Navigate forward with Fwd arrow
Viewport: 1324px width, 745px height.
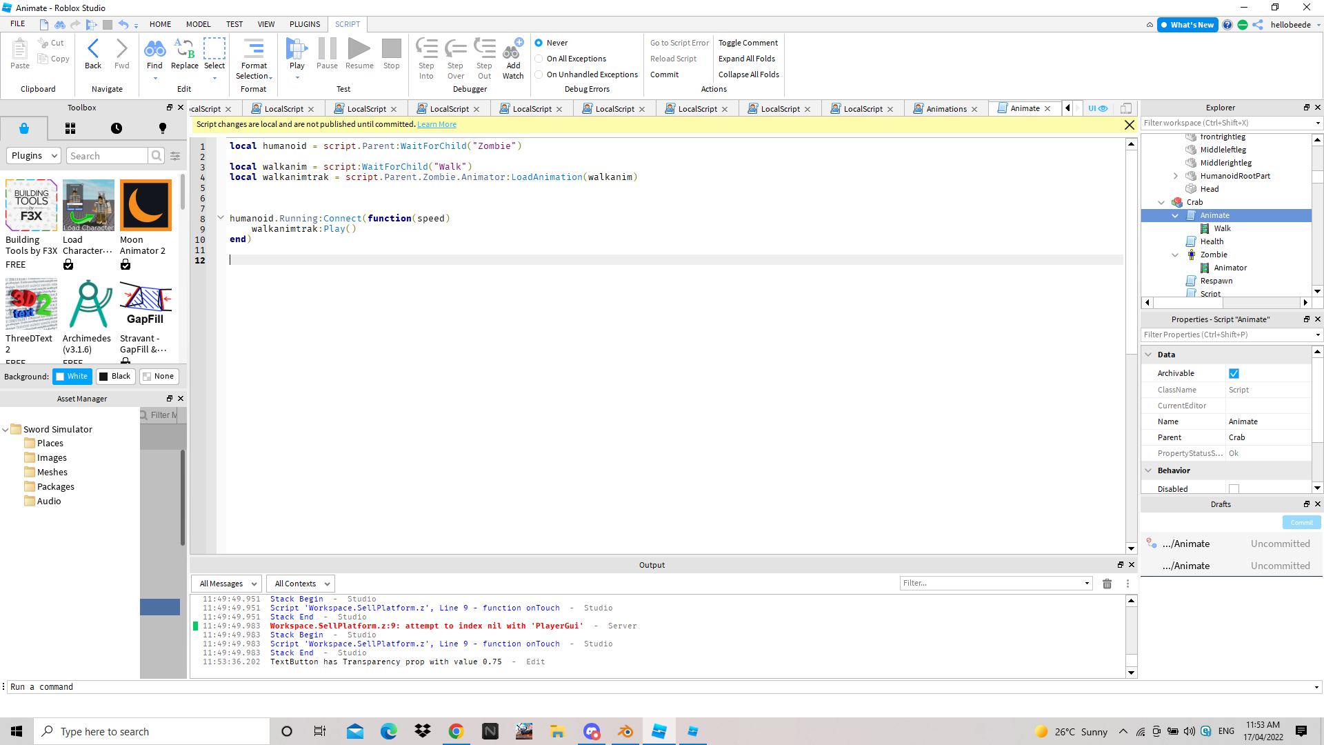pyautogui.click(x=122, y=49)
